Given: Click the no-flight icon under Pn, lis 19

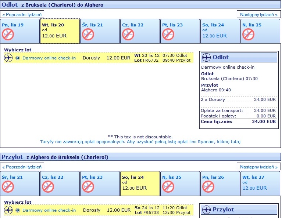Looking at the screenshot, I should coord(8,34).
